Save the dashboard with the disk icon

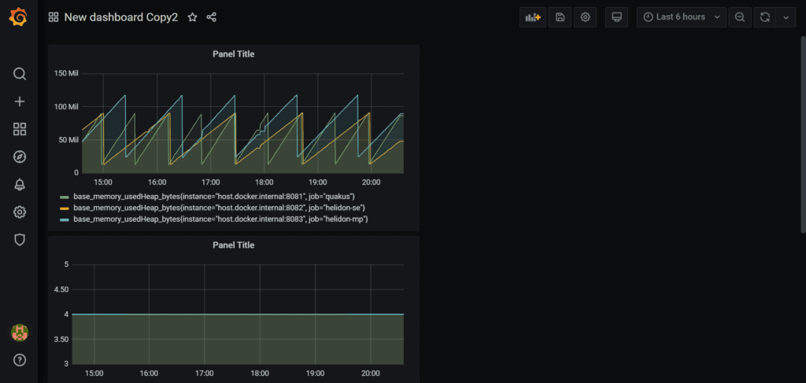[x=560, y=17]
